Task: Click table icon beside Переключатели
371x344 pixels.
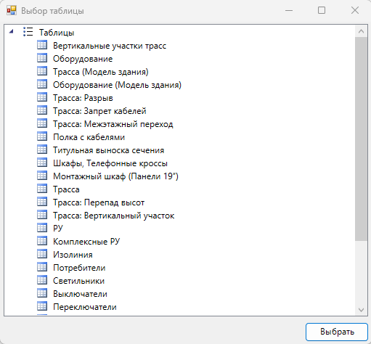Action: (42, 306)
